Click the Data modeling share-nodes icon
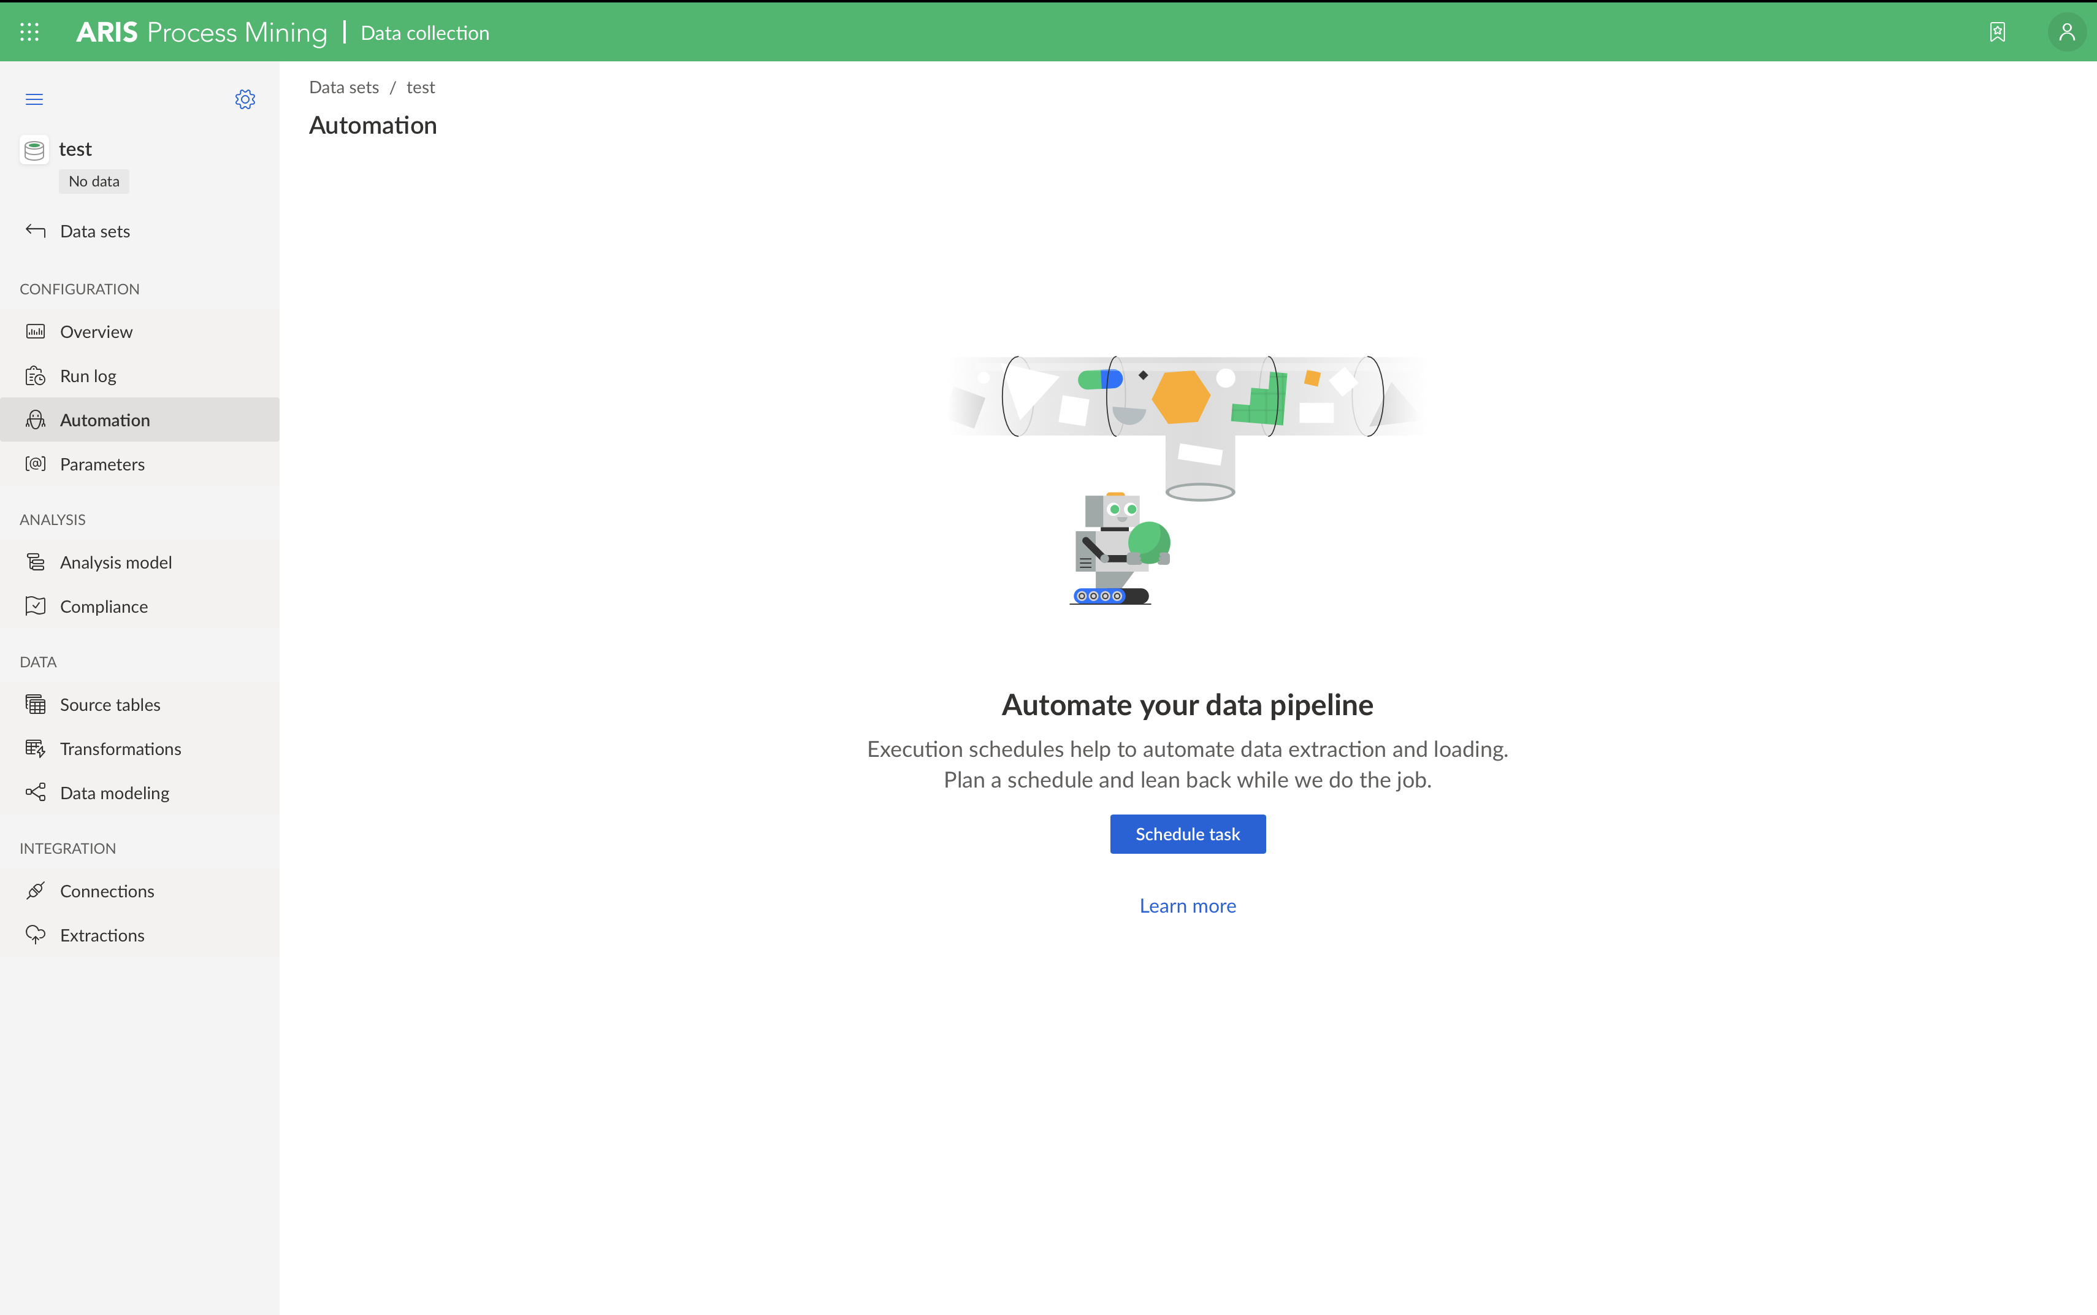Screen dimensions: 2097x1315 (36, 792)
